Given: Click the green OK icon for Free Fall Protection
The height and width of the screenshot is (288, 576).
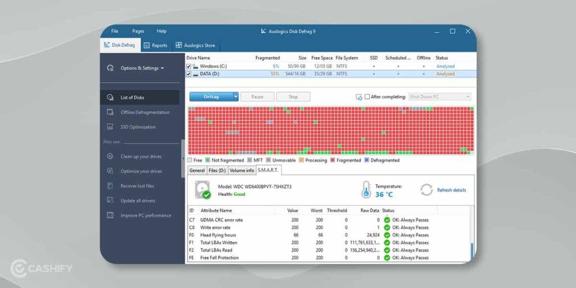Looking at the screenshot, I should coord(387,258).
